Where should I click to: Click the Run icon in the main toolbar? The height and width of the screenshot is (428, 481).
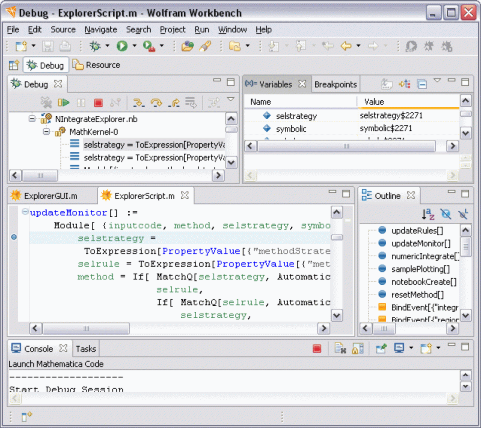tap(121, 45)
